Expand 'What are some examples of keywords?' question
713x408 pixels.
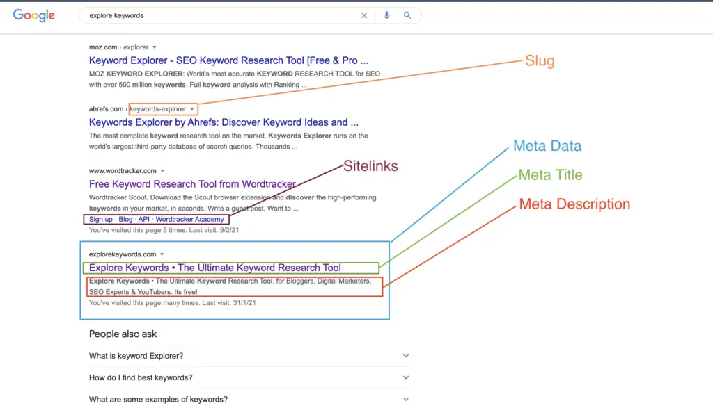pos(250,400)
